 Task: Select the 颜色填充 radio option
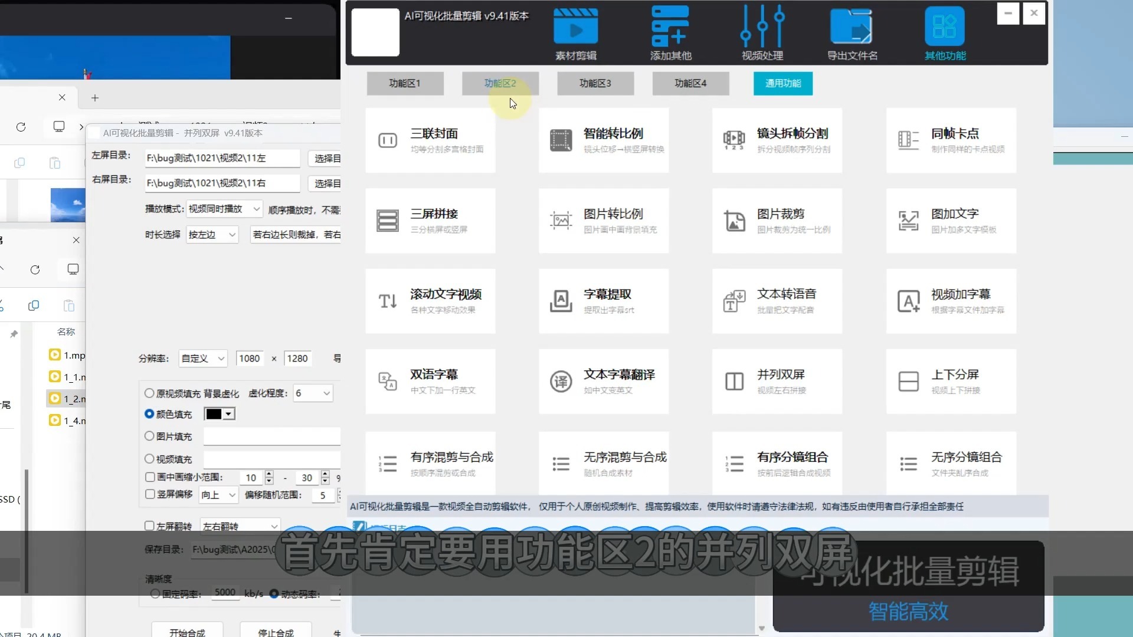[149, 414]
